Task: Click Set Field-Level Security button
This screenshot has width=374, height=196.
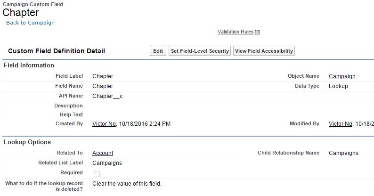Action: click(200, 51)
